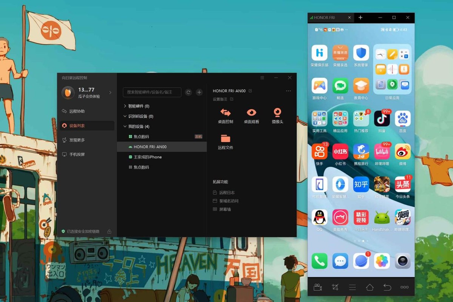The image size is (453, 302).
Task: Collapse the 识别码设备 (0) group
Action: 125,116
